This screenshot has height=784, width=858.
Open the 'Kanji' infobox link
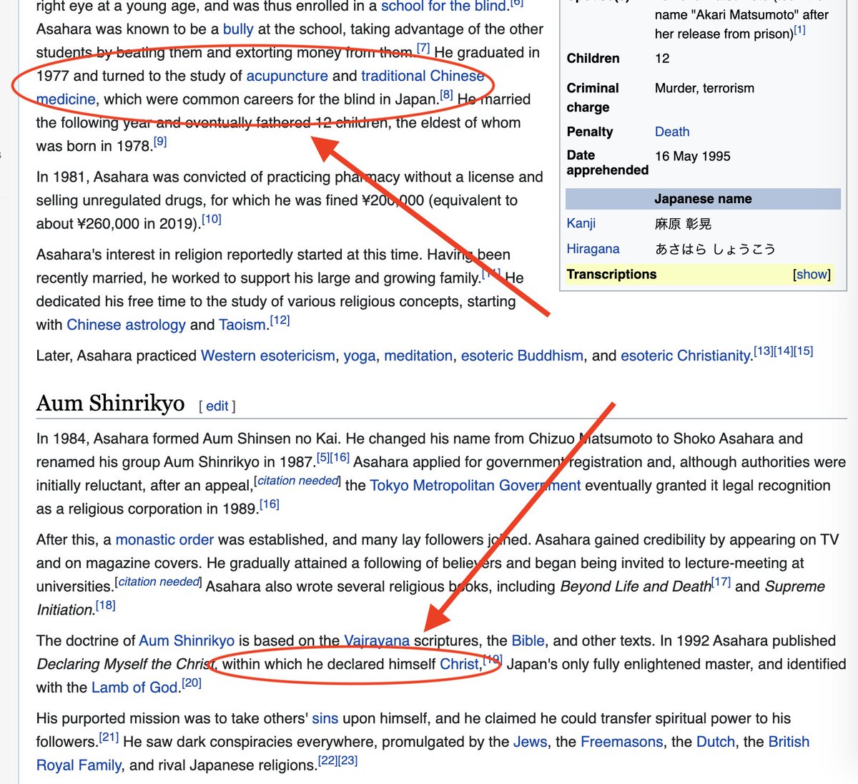(x=581, y=224)
